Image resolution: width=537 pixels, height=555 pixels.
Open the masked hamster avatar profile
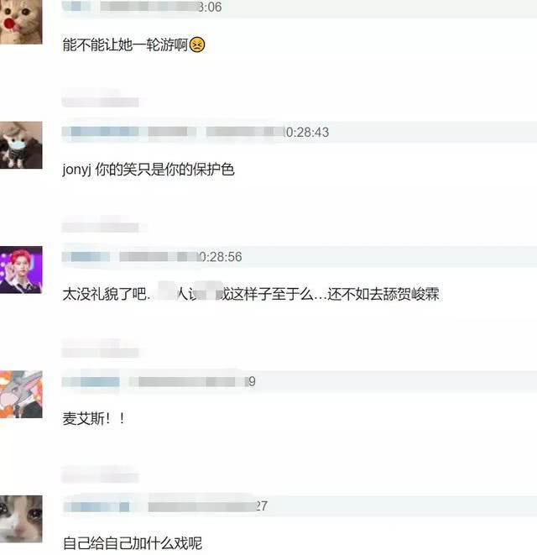coord(21,145)
